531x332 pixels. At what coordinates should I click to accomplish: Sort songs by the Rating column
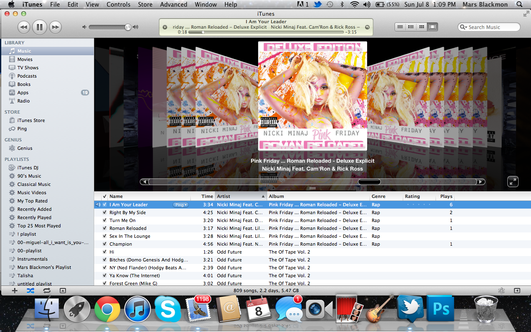pos(420,196)
